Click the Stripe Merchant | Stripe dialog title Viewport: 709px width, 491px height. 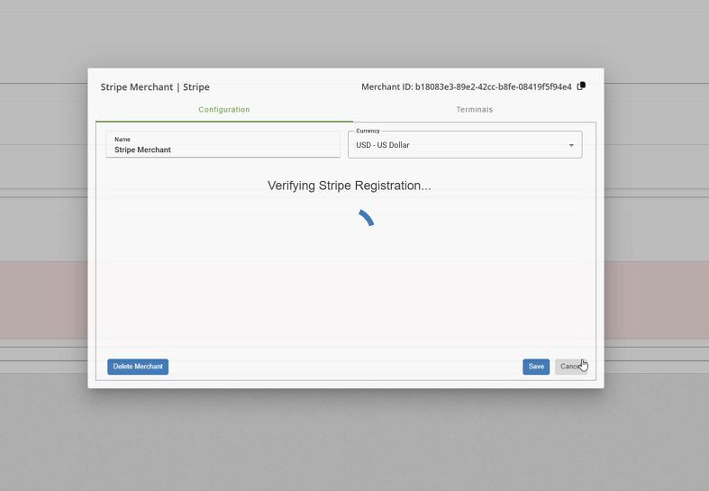point(155,87)
